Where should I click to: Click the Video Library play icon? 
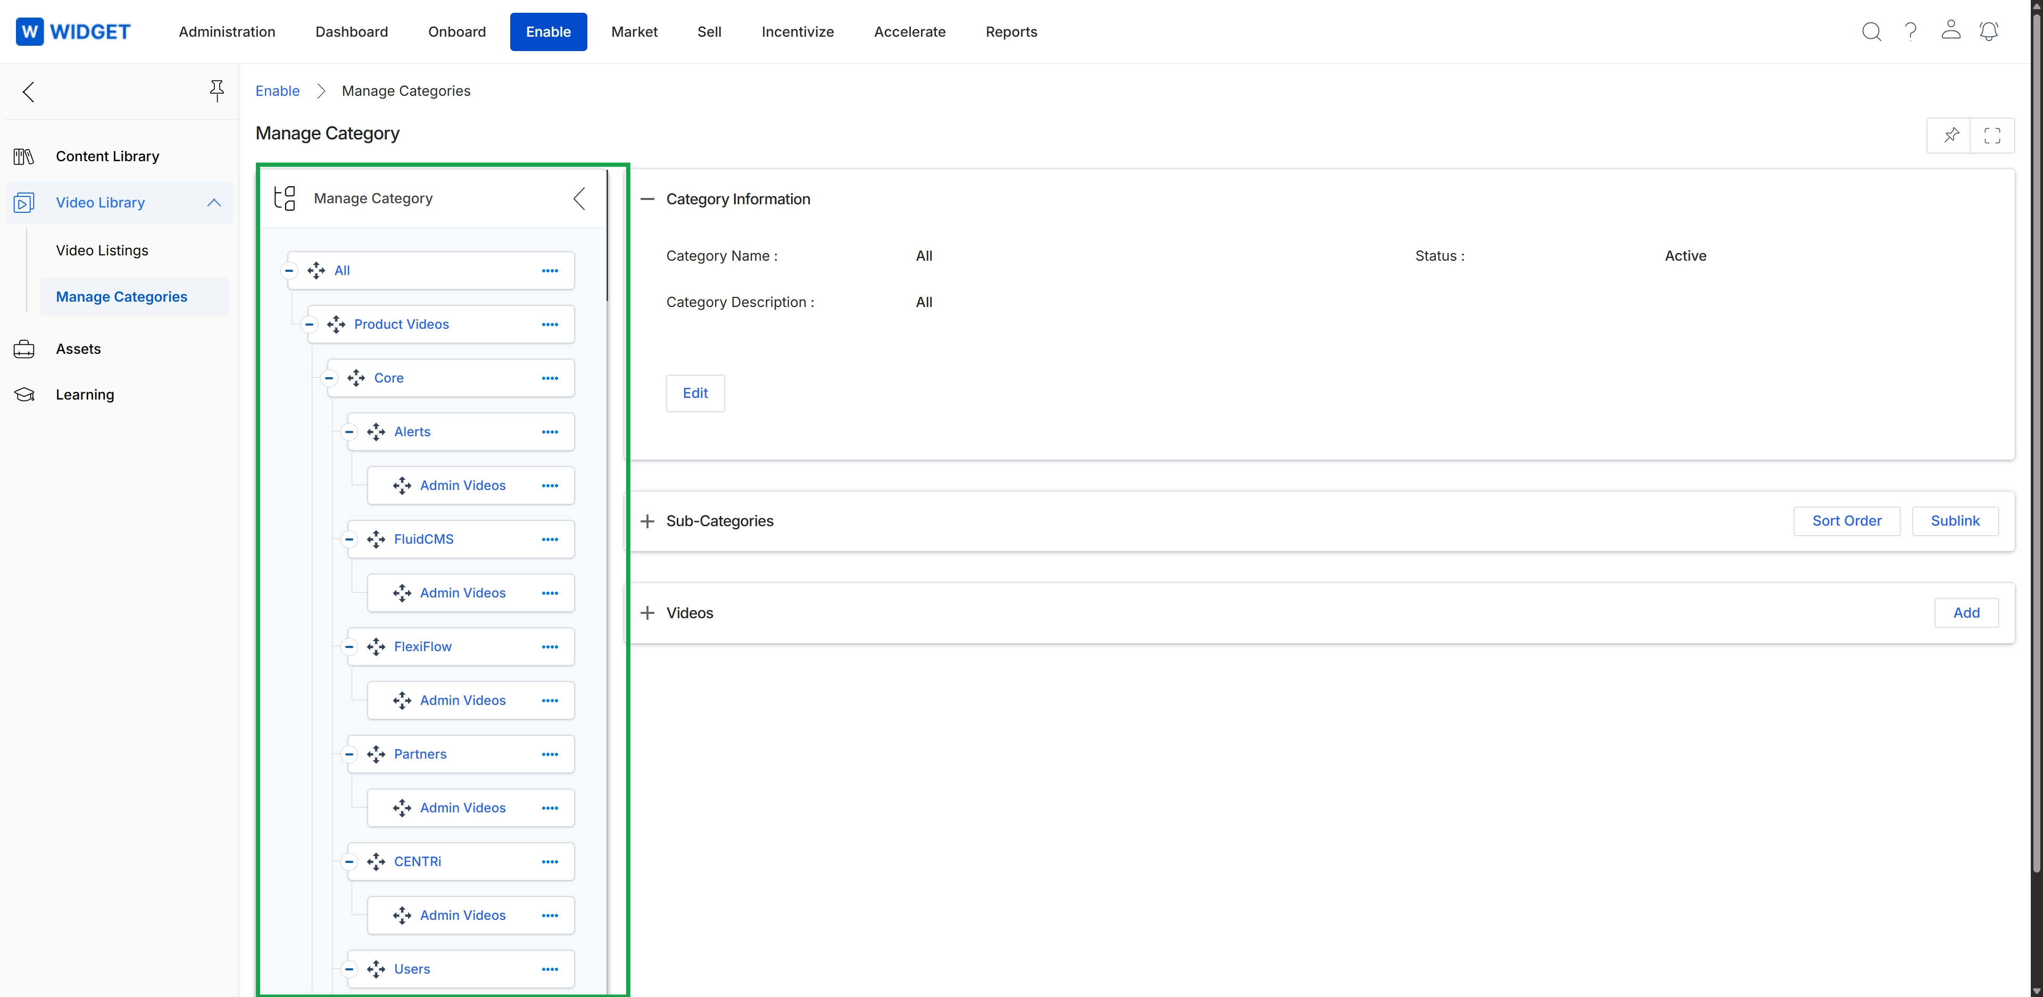click(x=24, y=203)
